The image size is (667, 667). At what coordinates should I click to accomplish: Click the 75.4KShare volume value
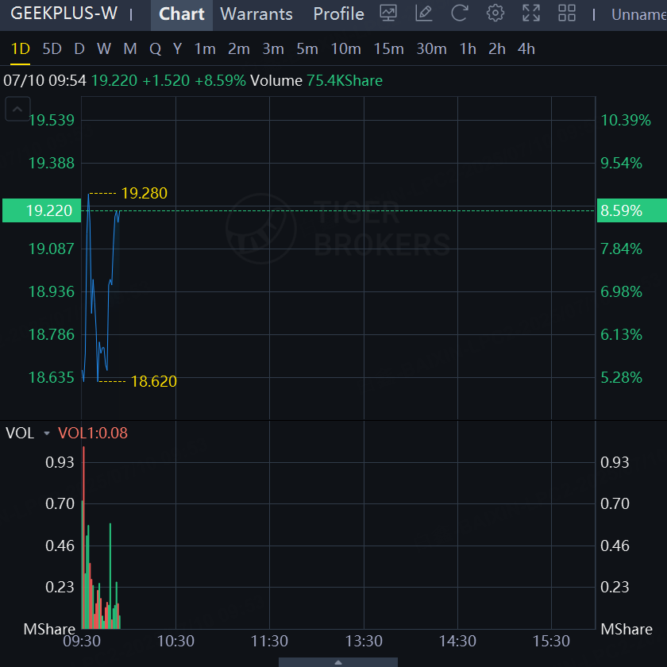[345, 80]
